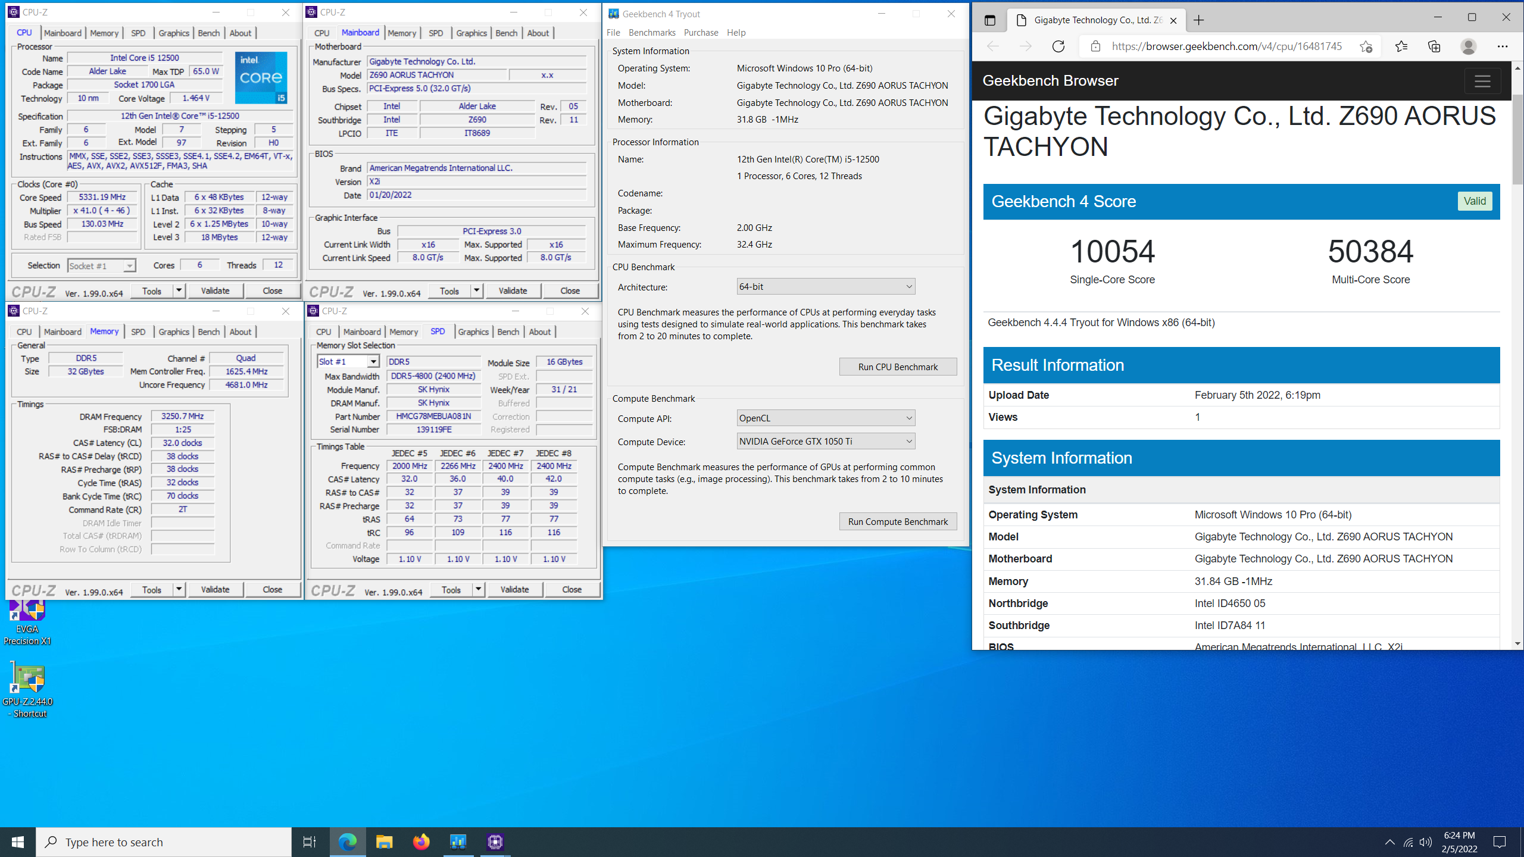
Task: Open Edge browser from the taskbar
Action: (348, 842)
